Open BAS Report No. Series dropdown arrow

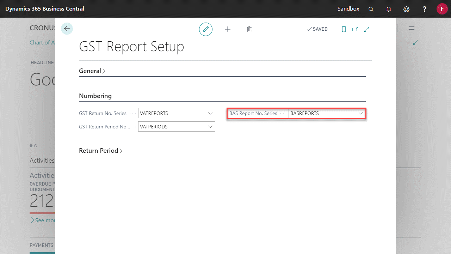tap(361, 113)
